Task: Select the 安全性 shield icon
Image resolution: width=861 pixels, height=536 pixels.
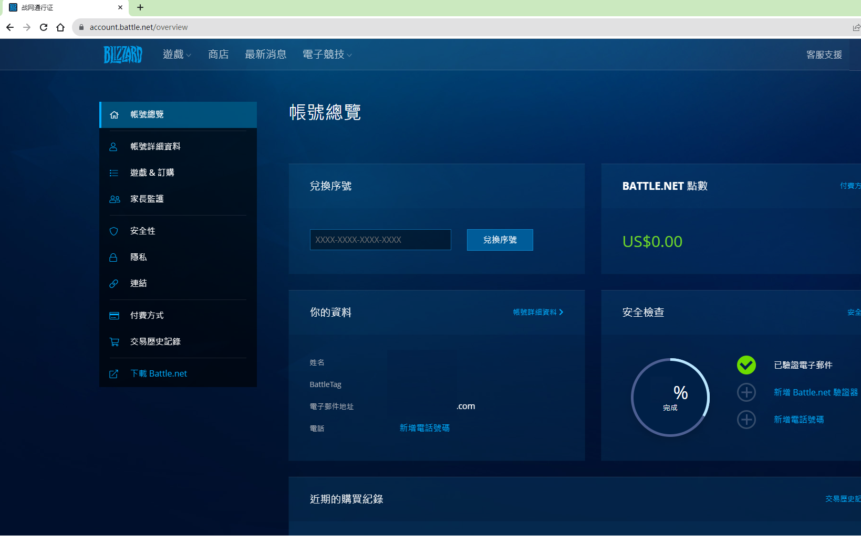Action: pos(113,231)
